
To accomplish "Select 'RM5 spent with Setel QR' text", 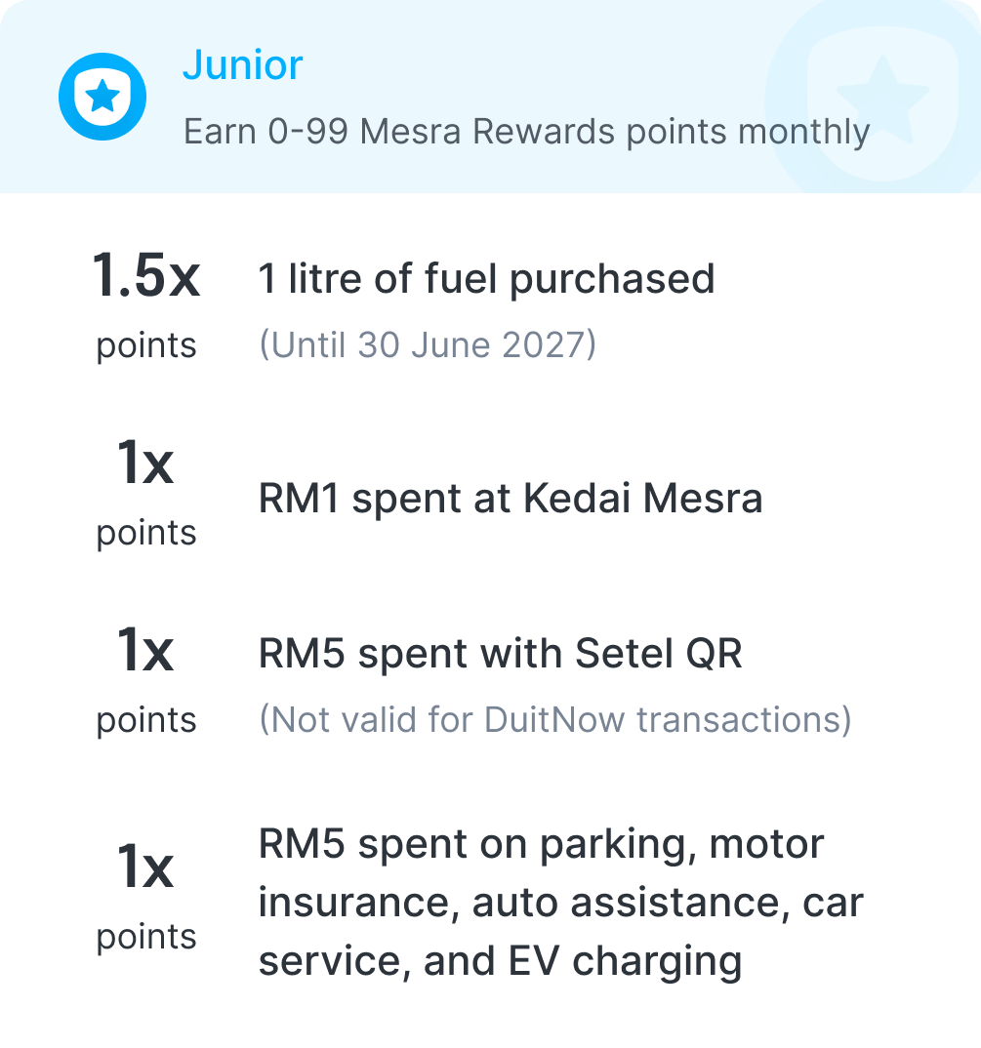I will click(x=500, y=653).
